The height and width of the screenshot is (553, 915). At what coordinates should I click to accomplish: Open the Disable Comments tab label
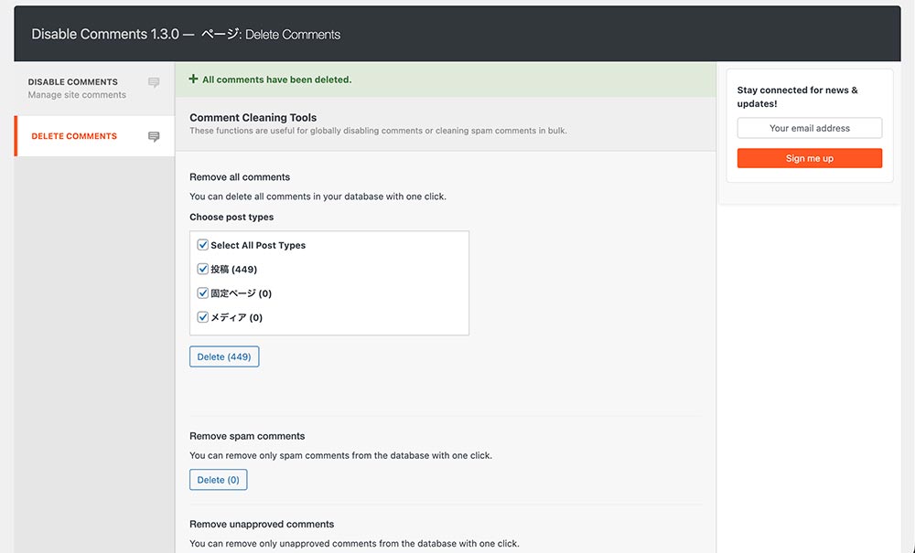pos(73,82)
